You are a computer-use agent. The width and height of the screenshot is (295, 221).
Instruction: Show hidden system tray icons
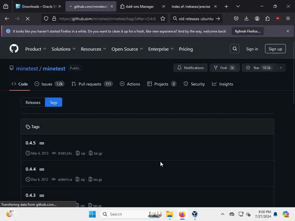click(x=223, y=214)
